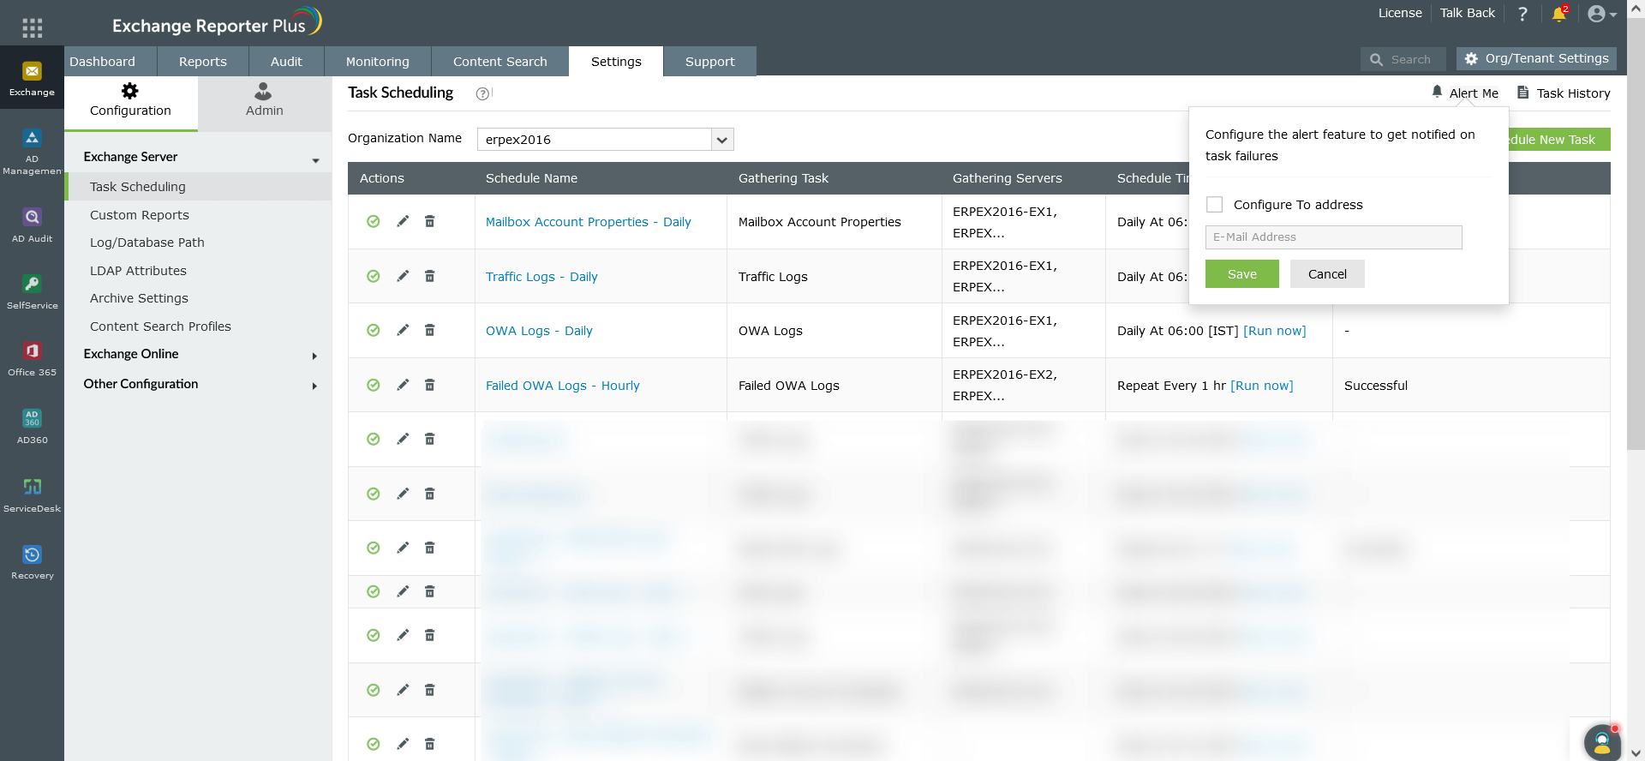This screenshot has height=761, width=1645.
Task: Switch to the Content Search tab
Action: click(500, 62)
